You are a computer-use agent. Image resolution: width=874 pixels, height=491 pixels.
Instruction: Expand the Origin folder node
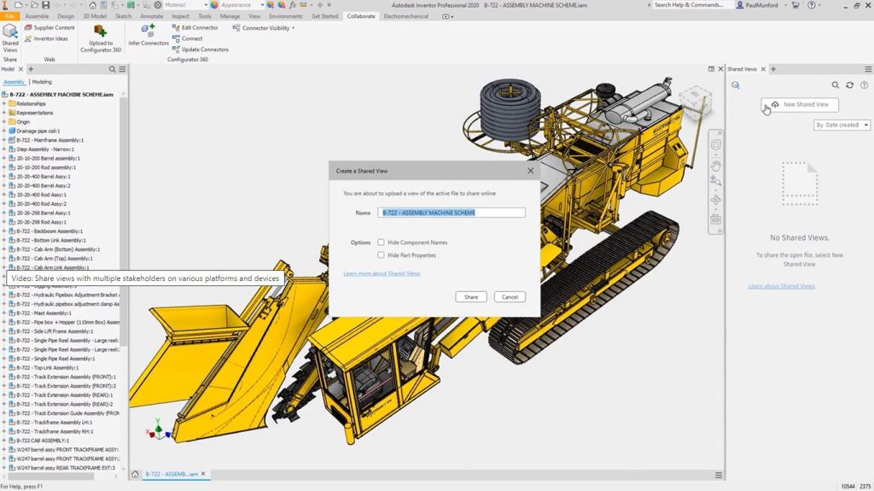[4, 121]
